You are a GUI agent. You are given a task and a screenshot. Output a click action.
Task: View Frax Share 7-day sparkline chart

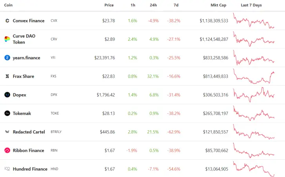tap(254, 76)
